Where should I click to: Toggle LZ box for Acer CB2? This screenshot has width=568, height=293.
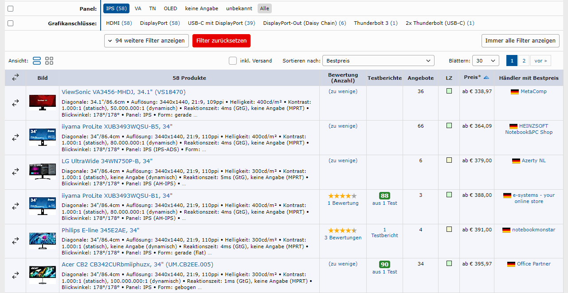(449, 264)
